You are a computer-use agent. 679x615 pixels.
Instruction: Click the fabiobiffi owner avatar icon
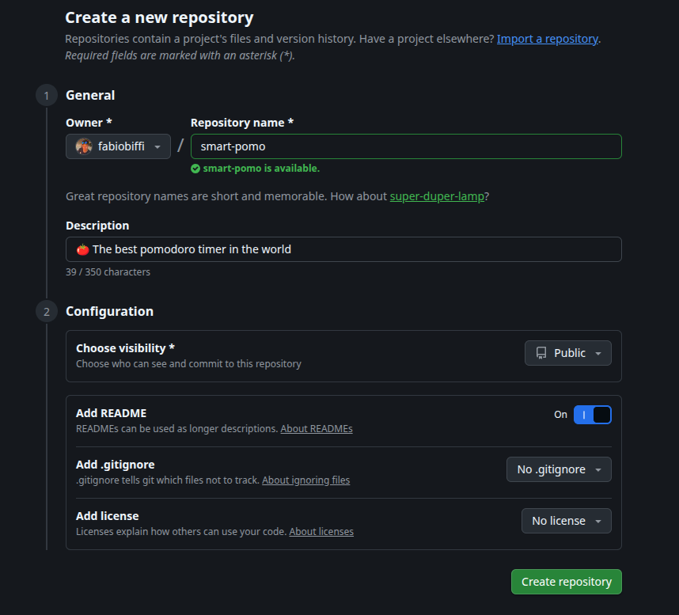84,146
